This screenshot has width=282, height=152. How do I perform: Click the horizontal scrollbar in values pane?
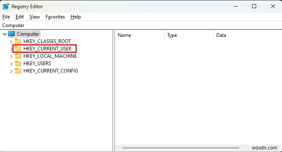tap(181, 148)
